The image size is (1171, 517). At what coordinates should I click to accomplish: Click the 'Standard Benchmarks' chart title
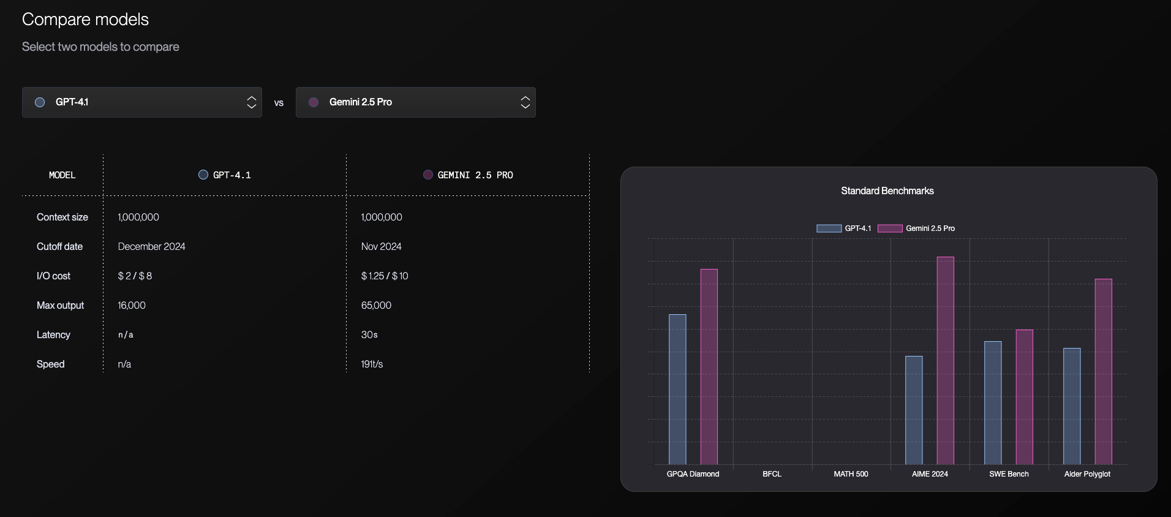click(x=887, y=191)
